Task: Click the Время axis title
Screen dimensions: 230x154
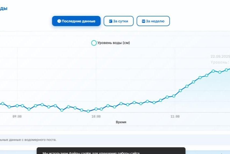Action: tap(121, 122)
